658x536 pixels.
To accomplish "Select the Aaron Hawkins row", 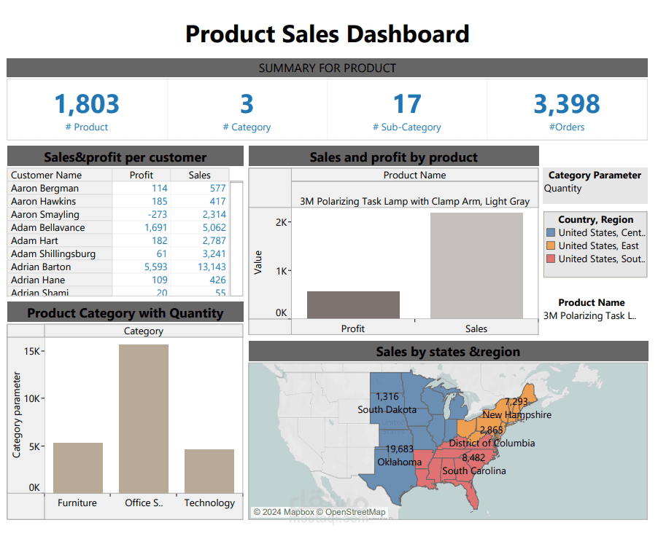I will 118,201.
